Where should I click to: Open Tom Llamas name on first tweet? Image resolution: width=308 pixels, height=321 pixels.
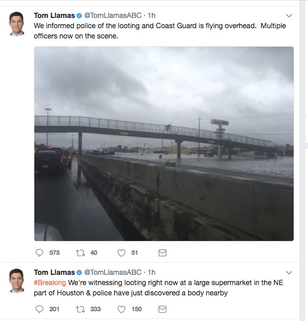tap(54, 15)
